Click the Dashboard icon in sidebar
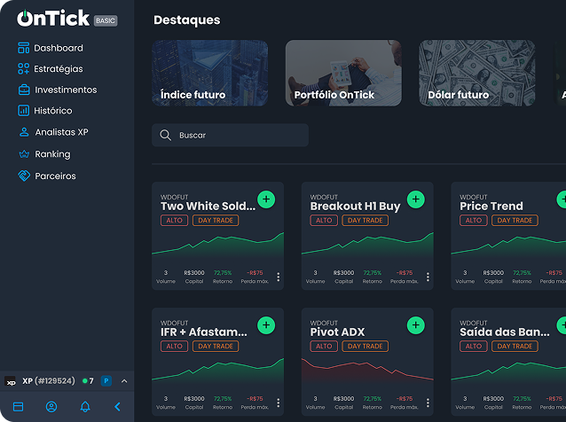This screenshot has width=566, height=422. 23,48
